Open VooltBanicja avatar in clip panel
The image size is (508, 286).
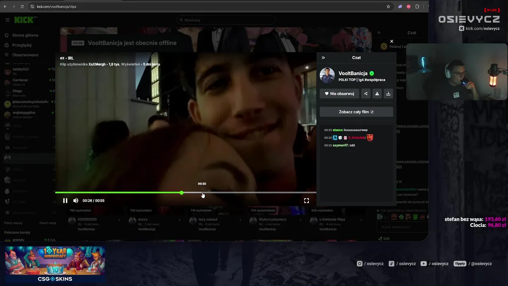point(327,75)
